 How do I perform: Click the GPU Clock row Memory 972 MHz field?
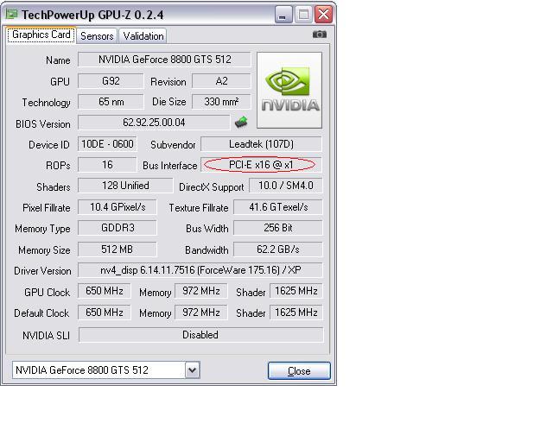[x=201, y=291]
